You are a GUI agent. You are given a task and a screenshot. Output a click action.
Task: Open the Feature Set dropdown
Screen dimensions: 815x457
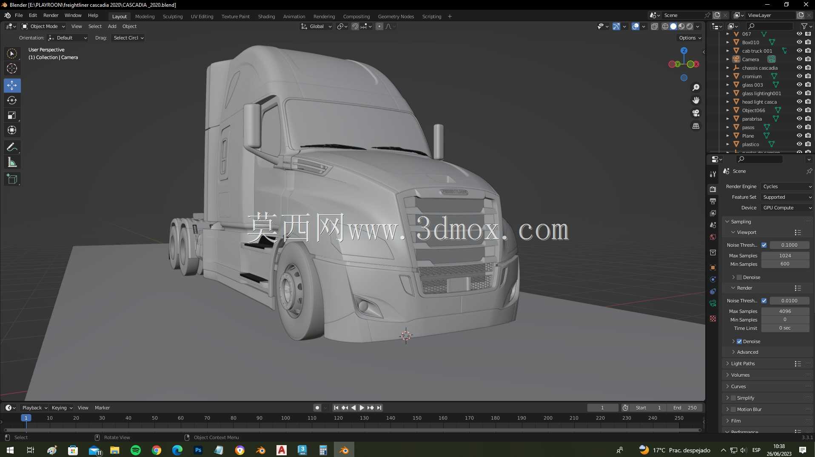787,197
